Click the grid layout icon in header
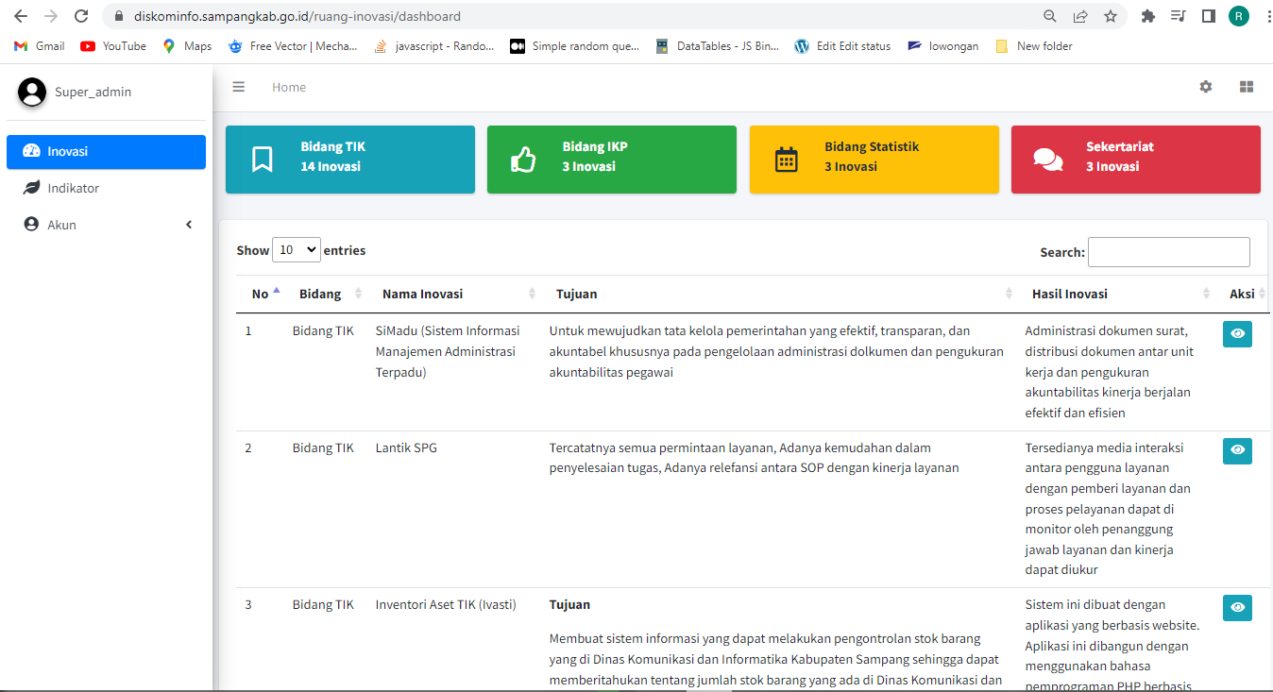 pos(1246,87)
